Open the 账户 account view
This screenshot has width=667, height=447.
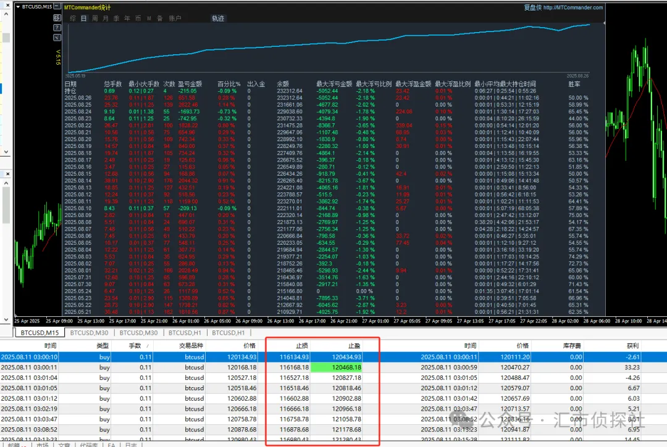tap(175, 18)
